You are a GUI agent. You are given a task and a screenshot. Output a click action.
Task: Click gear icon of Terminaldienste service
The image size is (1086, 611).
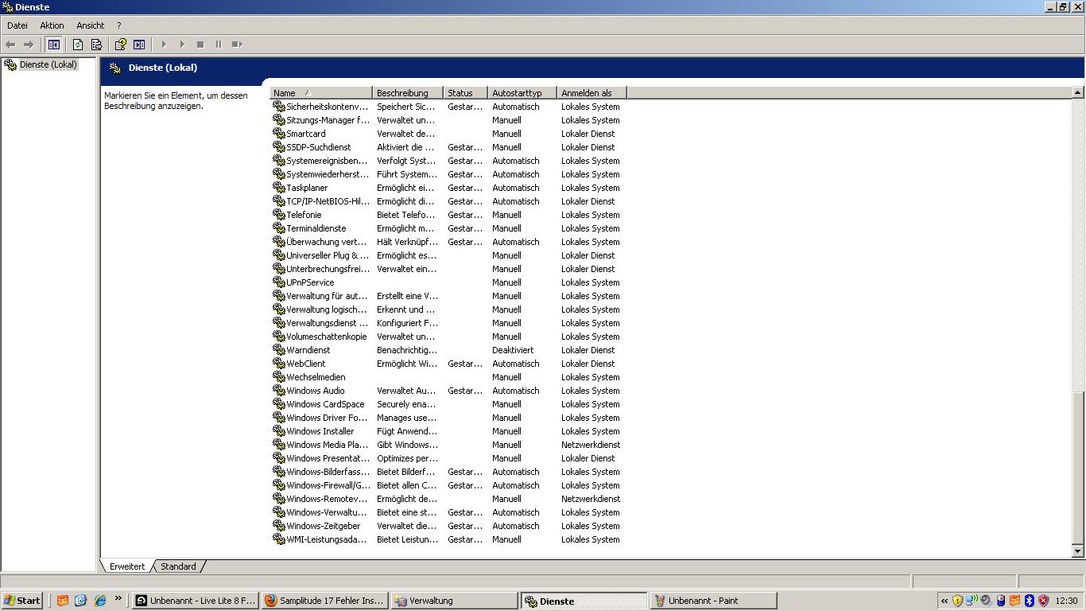coord(279,228)
